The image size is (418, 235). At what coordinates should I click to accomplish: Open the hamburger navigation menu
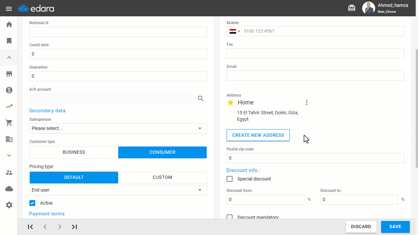point(9,8)
